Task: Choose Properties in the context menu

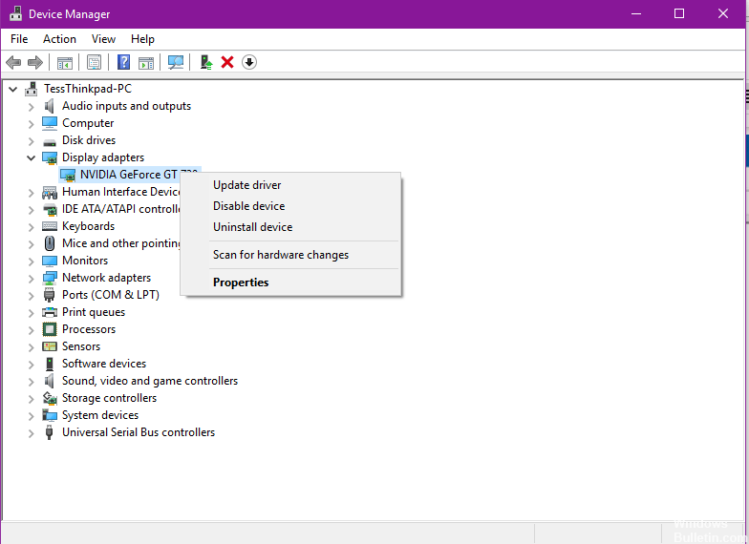Action: (290, 282)
